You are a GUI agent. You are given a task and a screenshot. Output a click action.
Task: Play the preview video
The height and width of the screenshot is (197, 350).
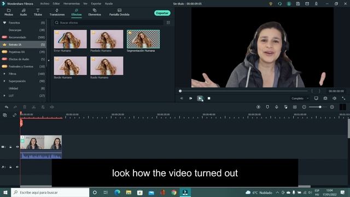coord(200,99)
